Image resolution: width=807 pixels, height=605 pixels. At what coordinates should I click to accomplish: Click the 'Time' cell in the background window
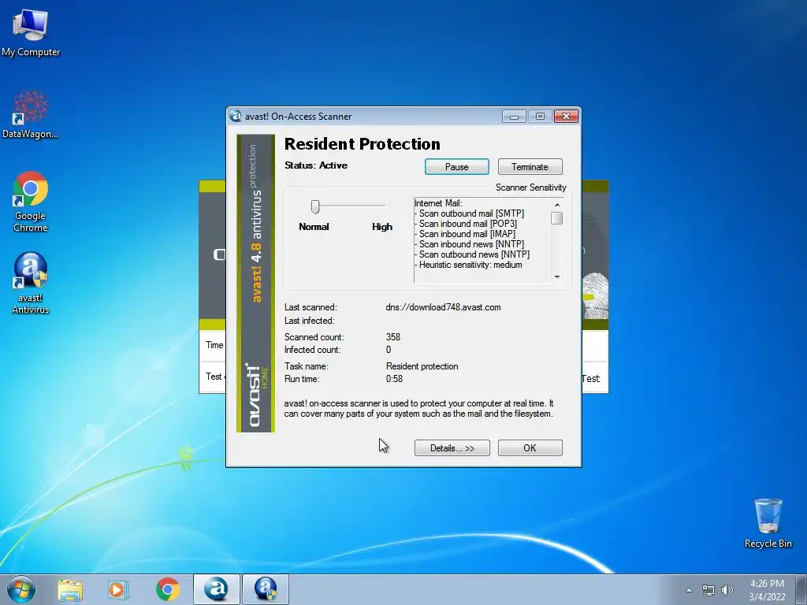(214, 345)
